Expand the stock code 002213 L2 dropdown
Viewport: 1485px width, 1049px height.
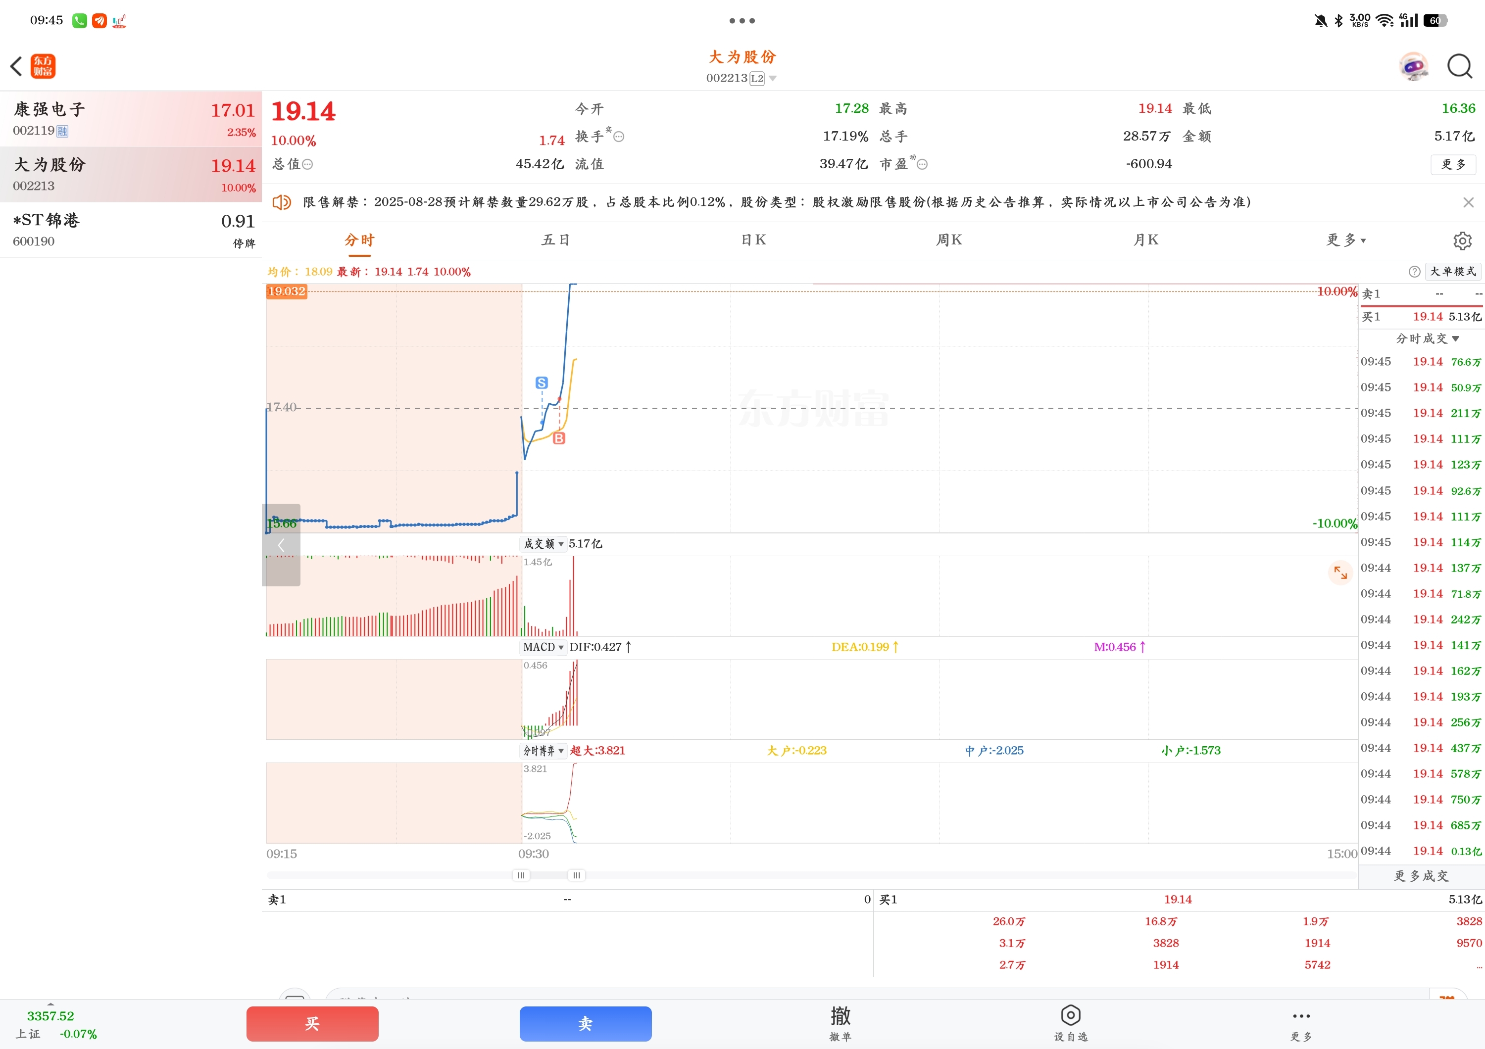[741, 78]
